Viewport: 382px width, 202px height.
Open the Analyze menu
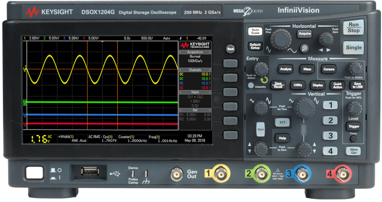point(286,69)
